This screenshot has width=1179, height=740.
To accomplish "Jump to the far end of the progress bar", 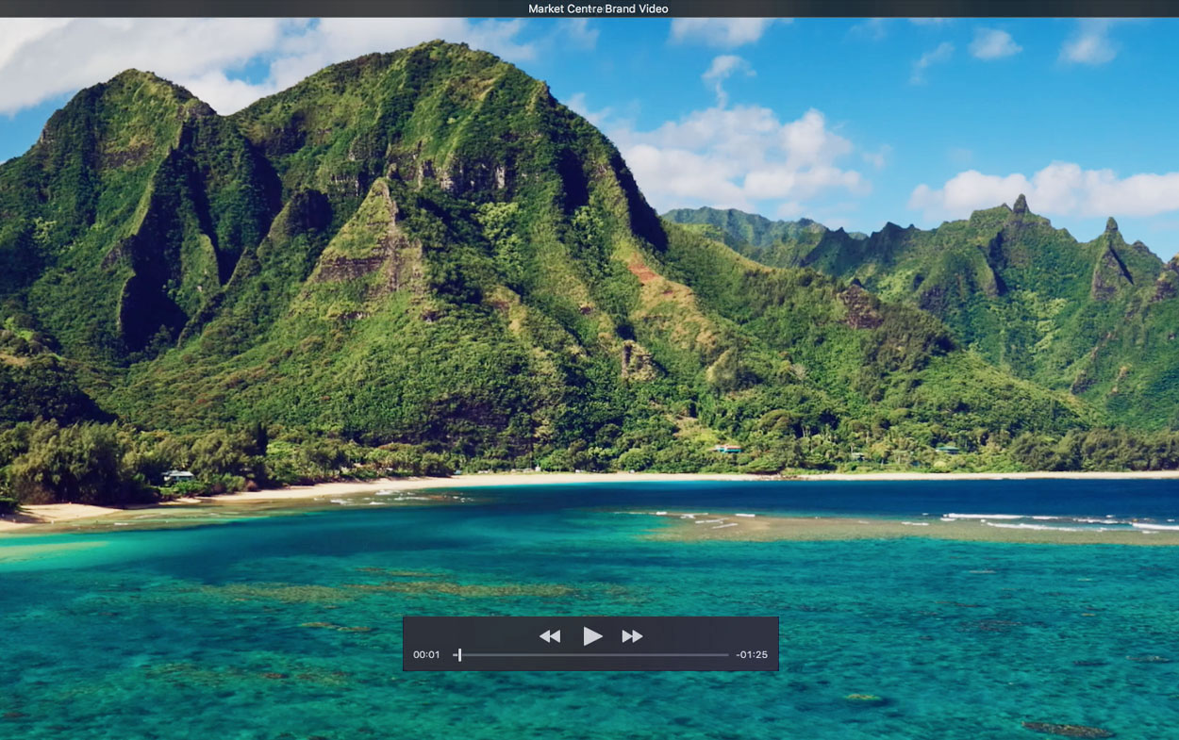I will (x=727, y=655).
